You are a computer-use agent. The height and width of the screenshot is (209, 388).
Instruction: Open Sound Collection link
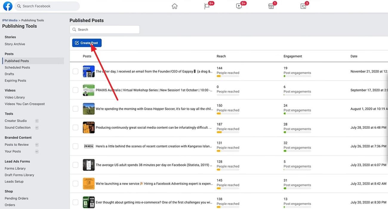18,128
